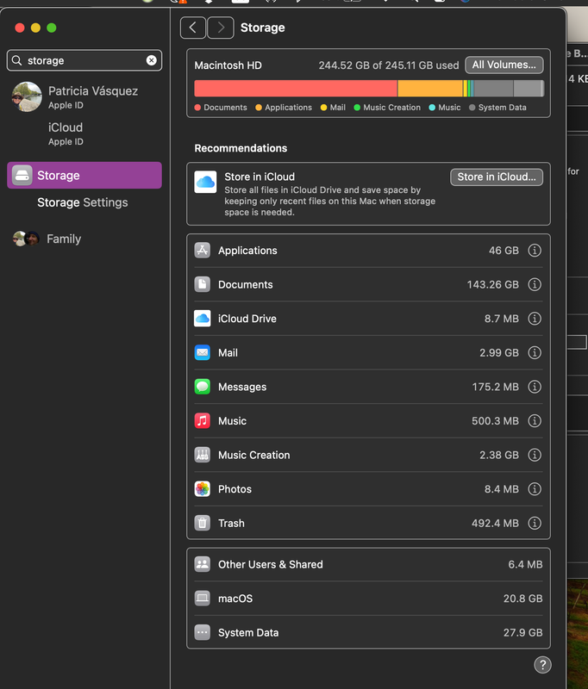Click the Trash bin icon
The image size is (588, 689).
(203, 523)
